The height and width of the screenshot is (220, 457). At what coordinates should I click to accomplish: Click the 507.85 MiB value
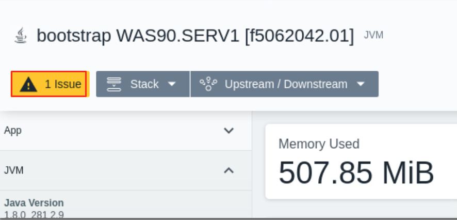point(356,173)
